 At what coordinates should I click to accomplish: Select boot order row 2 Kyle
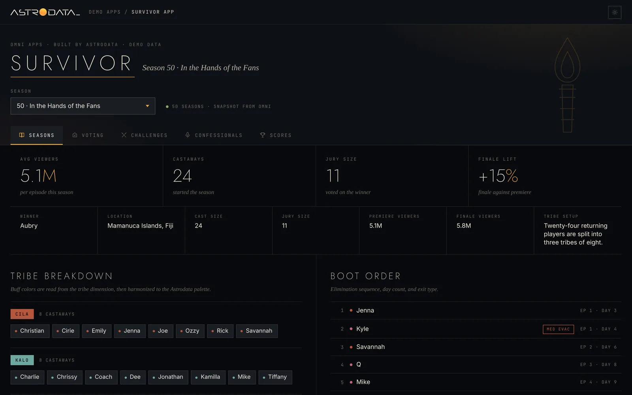tap(476, 329)
